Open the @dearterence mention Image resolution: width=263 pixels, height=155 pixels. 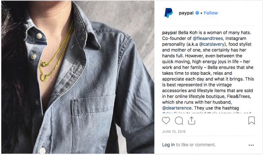coord(177,108)
